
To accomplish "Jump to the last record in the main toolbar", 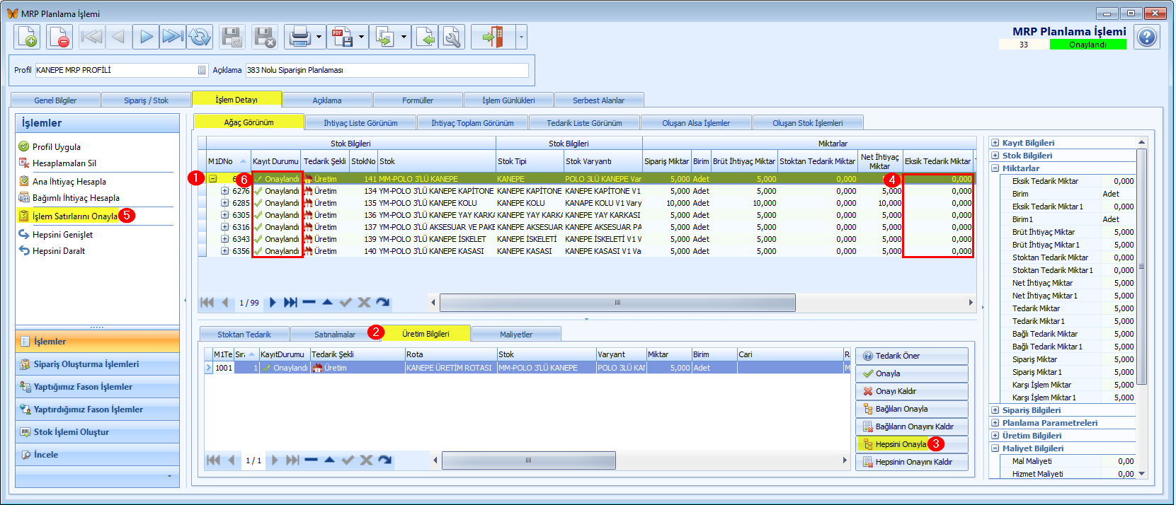I will pos(173,37).
